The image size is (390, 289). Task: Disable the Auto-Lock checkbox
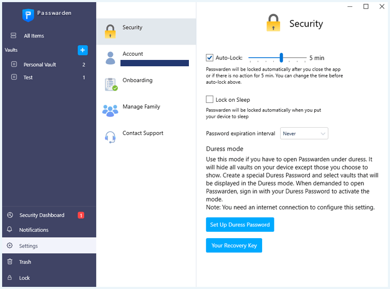click(x=210, y=58)
